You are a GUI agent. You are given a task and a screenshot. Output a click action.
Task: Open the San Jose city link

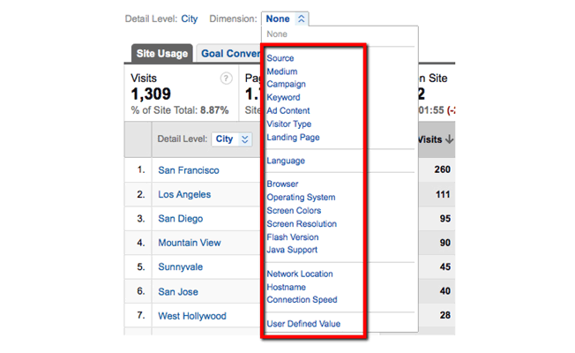[x=178, y=292]
